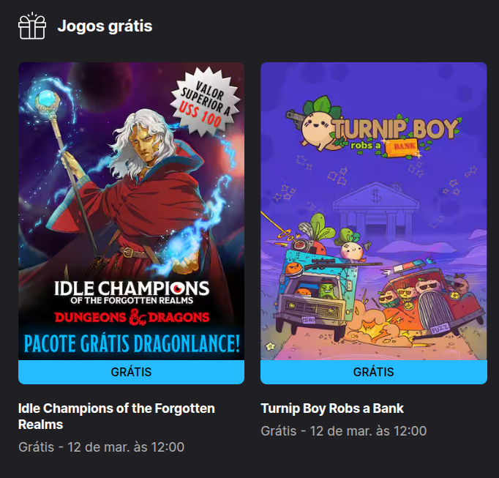Image resolution: width=499 pixels, height=478 pixels.
Task: Click the bank building illustration
Action: pos(376,206)
